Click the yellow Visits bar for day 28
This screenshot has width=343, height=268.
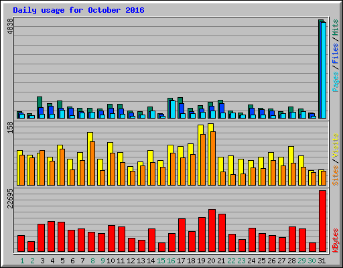(290, 165)
